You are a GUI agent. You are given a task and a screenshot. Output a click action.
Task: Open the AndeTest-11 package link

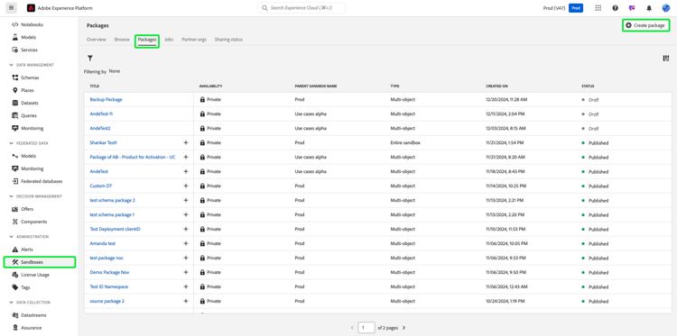click(x=101, y=114)
